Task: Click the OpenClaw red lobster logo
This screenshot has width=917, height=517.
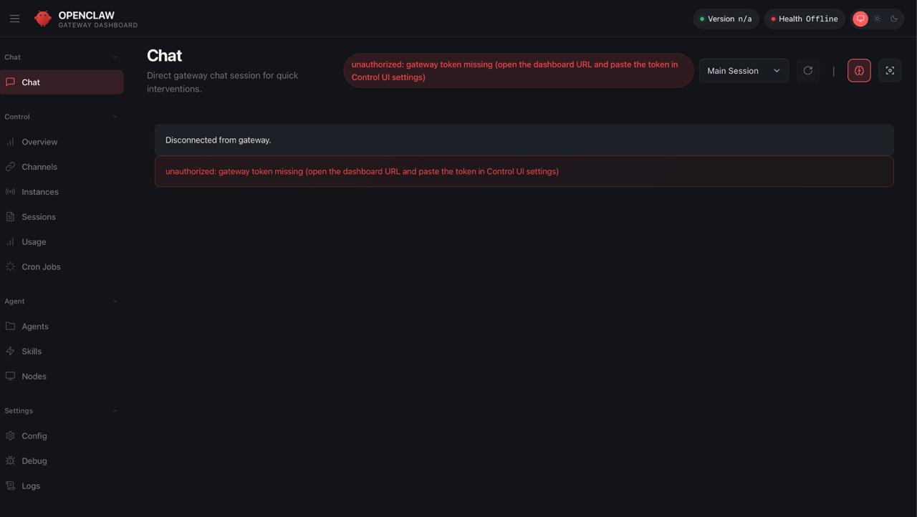Action: [43, 19]
